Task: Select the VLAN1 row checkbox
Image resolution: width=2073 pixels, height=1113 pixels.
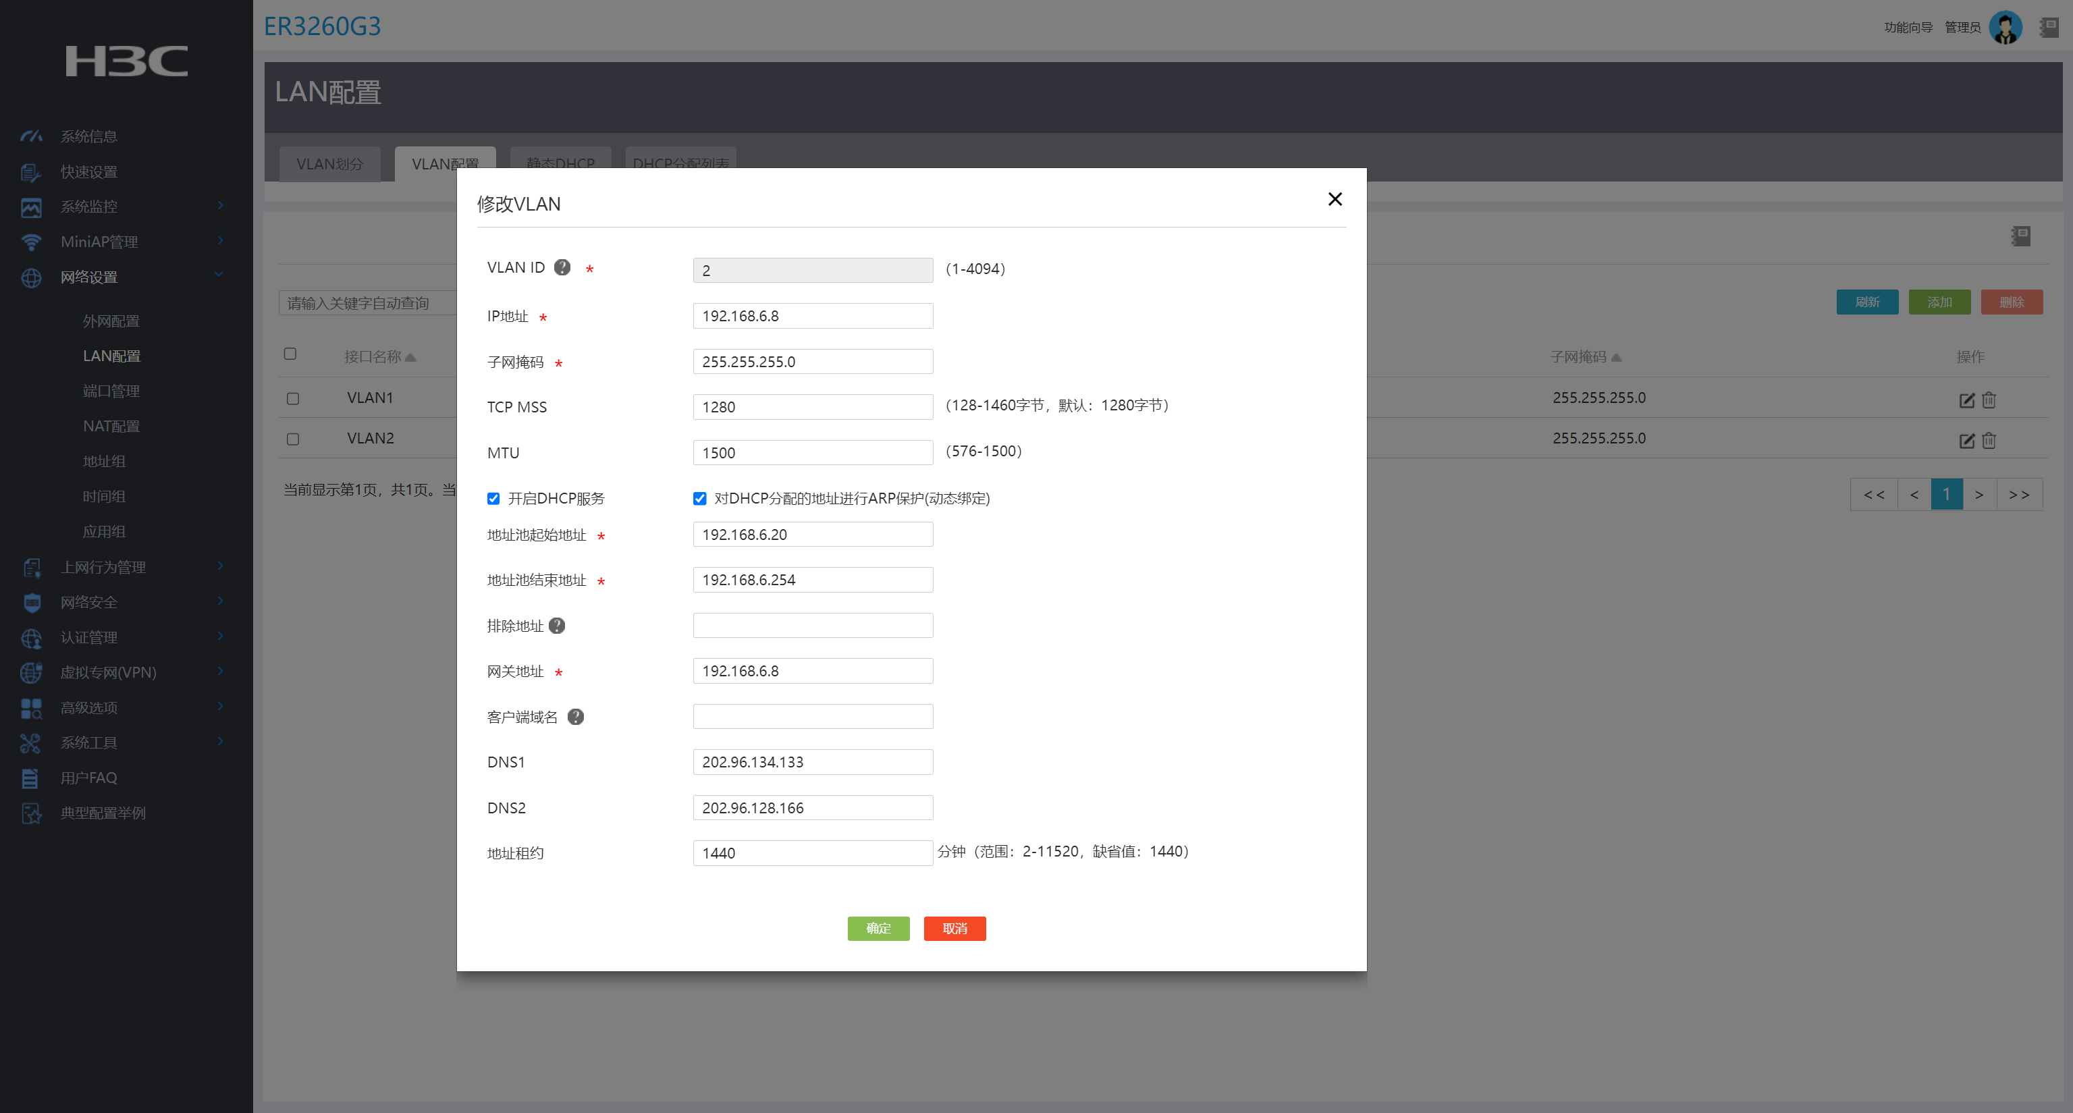Action: click(293, 398)
